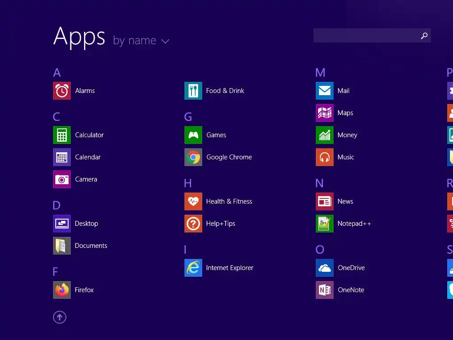Click the 'OneNote' text label

[x=351, y=290]
